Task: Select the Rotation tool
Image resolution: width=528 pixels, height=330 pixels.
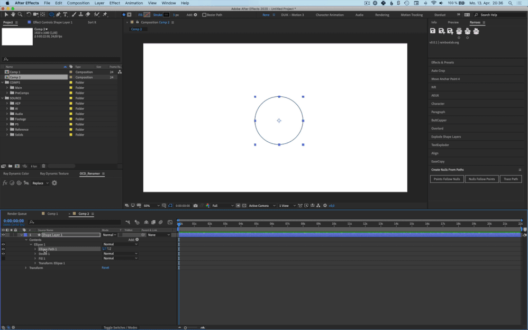Action: [29, 15]
